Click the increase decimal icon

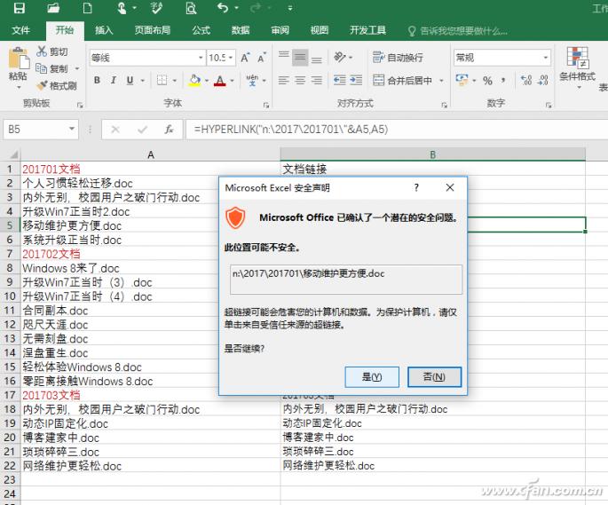[x=526, y=81]
